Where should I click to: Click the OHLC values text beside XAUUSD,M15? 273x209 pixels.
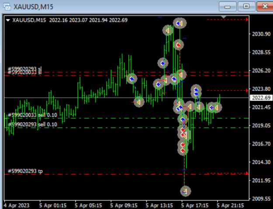[88, 20]
